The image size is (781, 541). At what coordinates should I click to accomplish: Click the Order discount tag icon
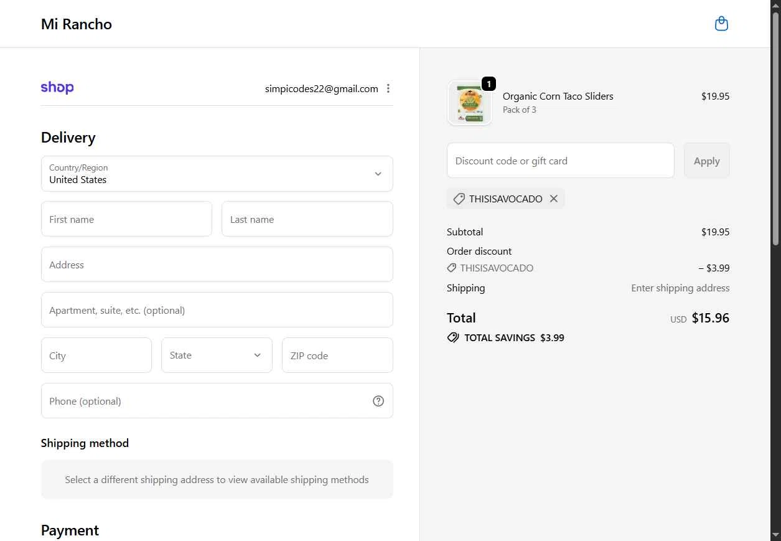tap(452, 268)
